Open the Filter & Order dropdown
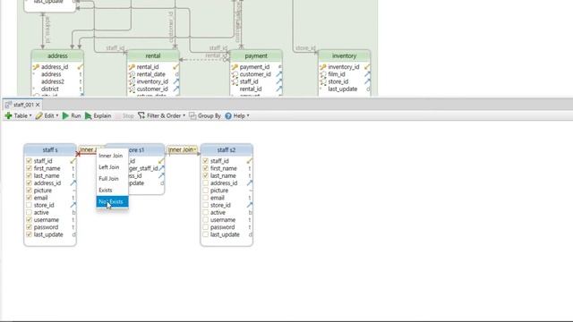The image size is (573, 322). tap(161, 115)
